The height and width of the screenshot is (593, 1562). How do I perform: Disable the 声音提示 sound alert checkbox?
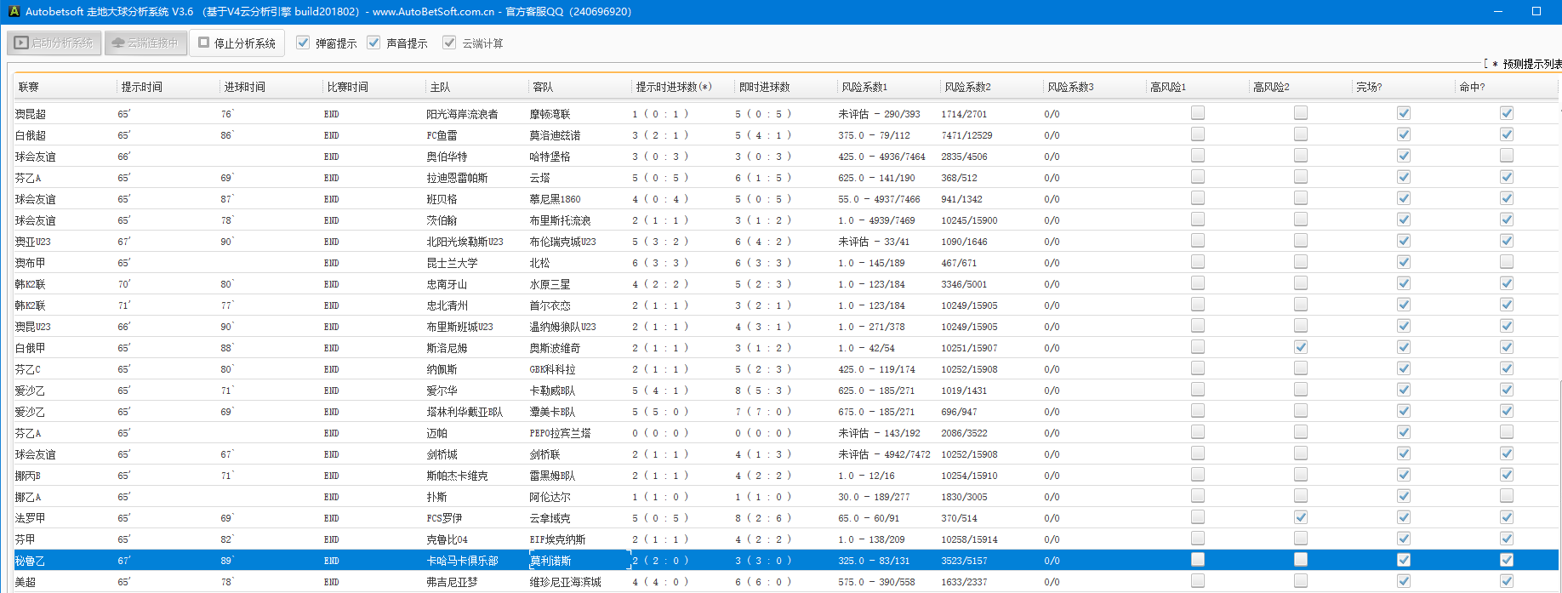(373, 43)
